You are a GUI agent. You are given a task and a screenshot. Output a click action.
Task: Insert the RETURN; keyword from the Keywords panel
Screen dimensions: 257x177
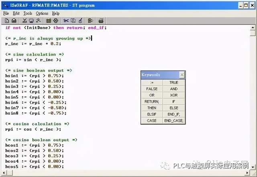coord(152,102)
